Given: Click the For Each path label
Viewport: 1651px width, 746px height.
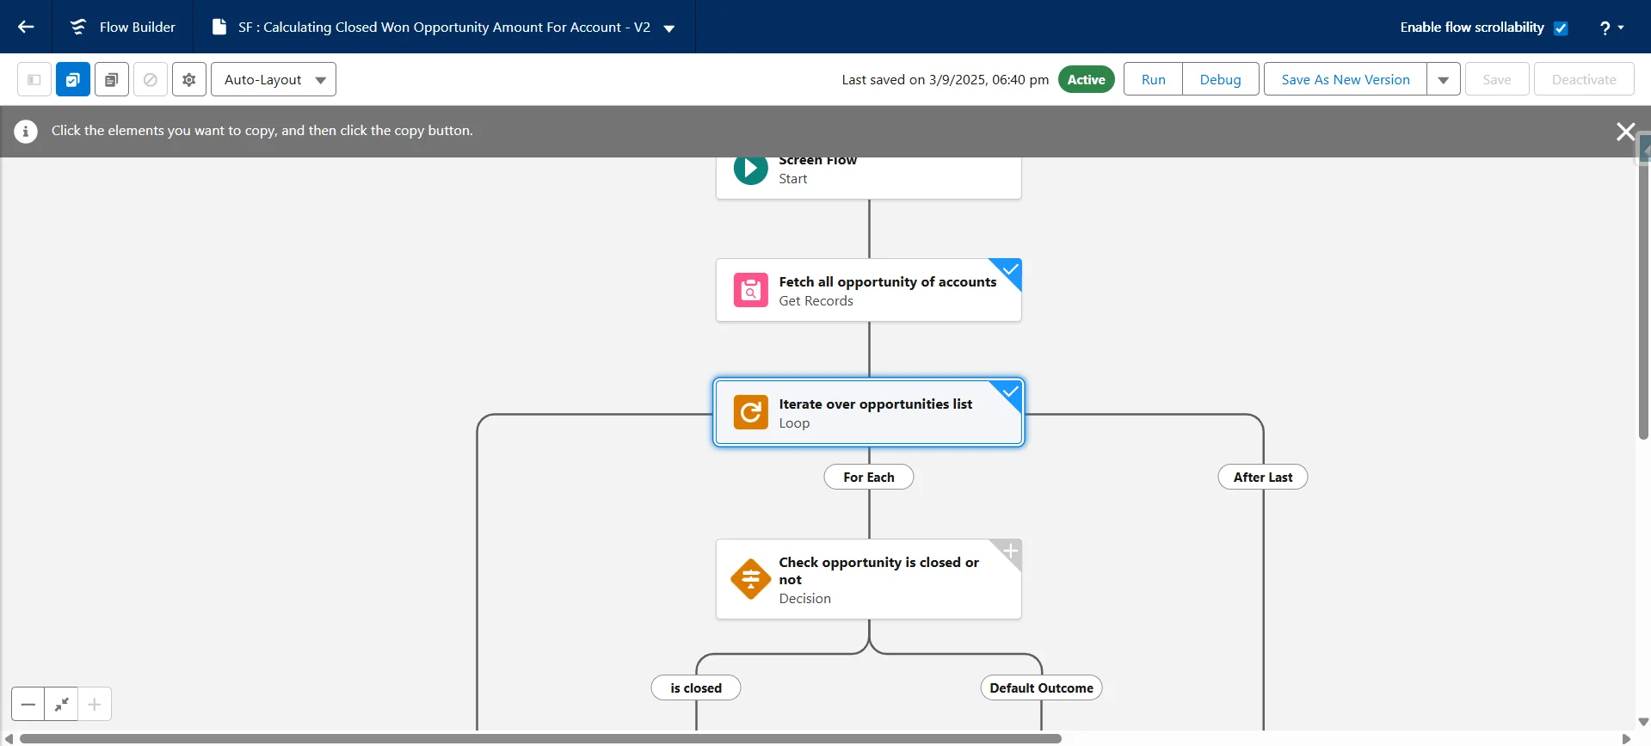Looking at the screenshot, I should click(869, 477).
